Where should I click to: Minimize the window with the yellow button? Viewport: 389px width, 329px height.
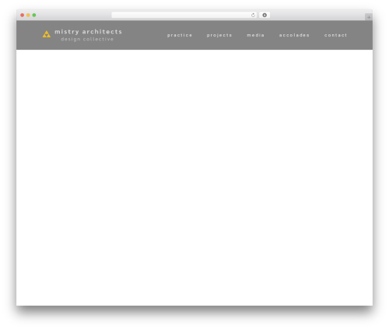coord(28,15)
